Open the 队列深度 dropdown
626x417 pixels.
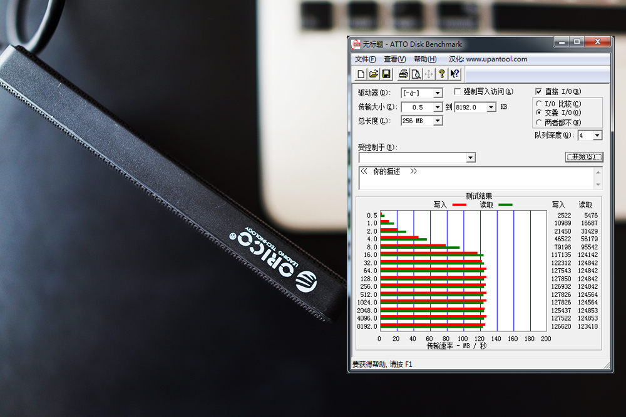click(597, 136)
